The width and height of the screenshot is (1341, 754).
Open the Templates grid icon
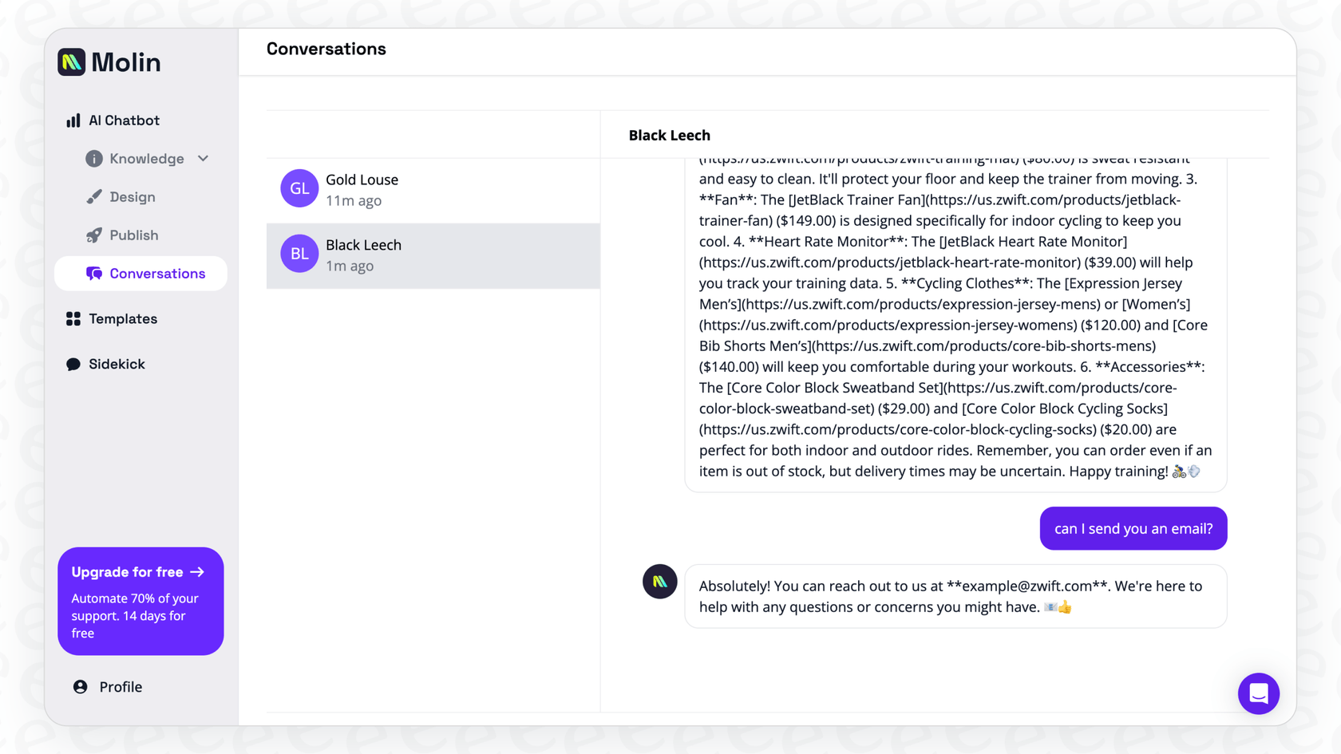(x=73, y=318)
